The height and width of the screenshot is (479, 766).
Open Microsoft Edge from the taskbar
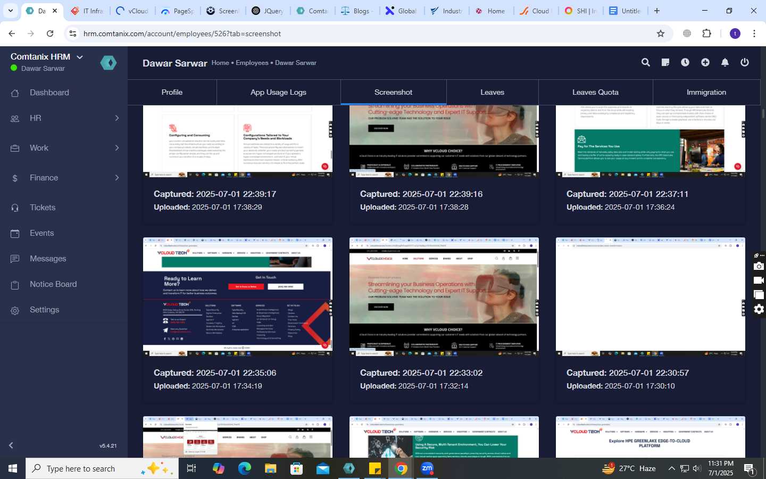tap(244, 468)
